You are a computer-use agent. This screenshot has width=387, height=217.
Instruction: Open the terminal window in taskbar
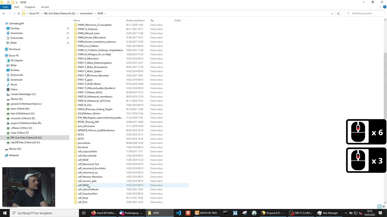click(x=226, y=213)
